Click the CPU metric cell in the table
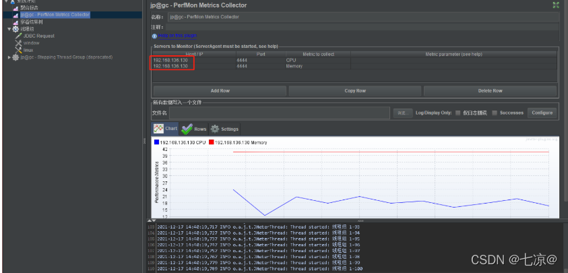The image size is (568, 273). [318, 60]
